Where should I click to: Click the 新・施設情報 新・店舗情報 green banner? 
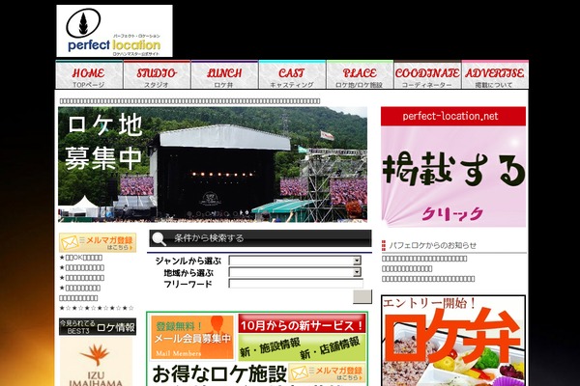(x=302, y=347)
